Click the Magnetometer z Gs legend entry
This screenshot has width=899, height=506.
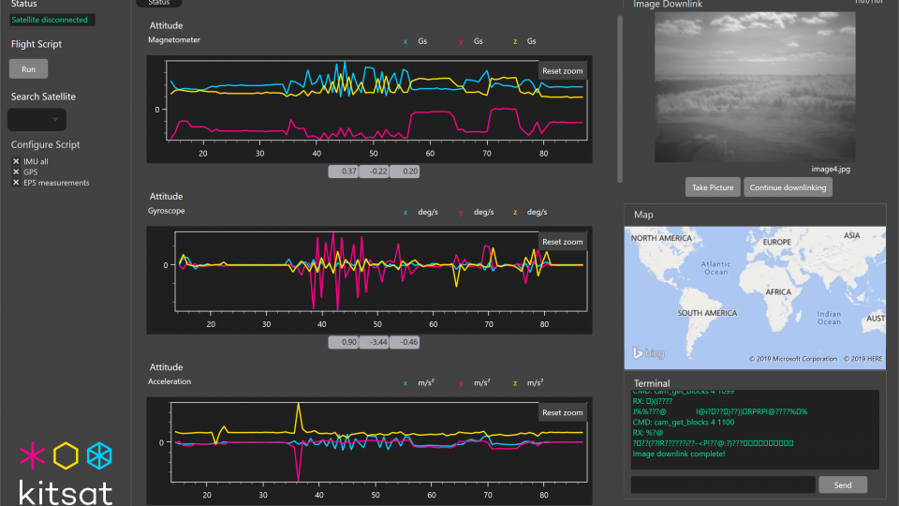(524, 41)
